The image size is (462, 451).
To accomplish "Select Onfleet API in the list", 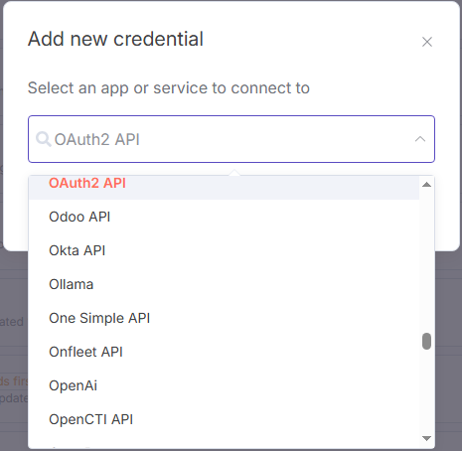I will [x=224, y=352].
